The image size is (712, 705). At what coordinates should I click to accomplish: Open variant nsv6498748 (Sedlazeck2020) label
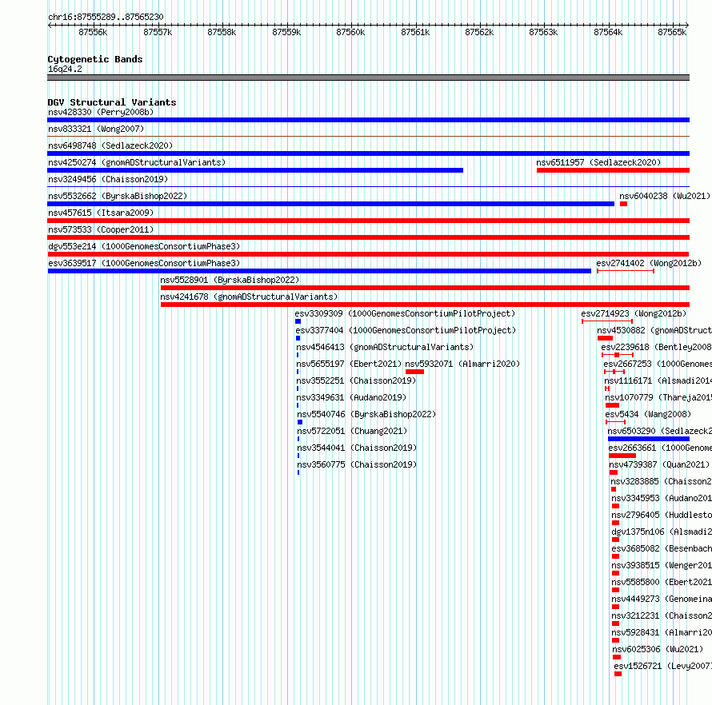[110, 145]
